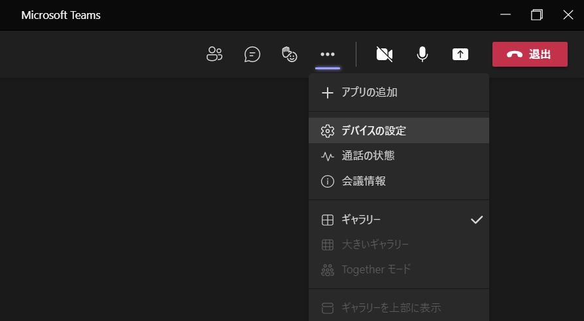The image size is (584, 321).
Task: Open the participants panel icon
Action: tap(214, 54)
